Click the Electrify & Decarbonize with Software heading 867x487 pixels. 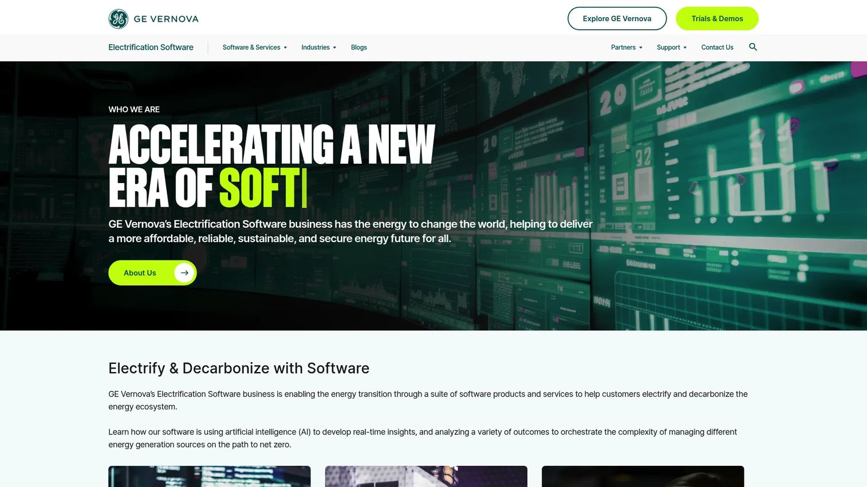coord(239,368)
